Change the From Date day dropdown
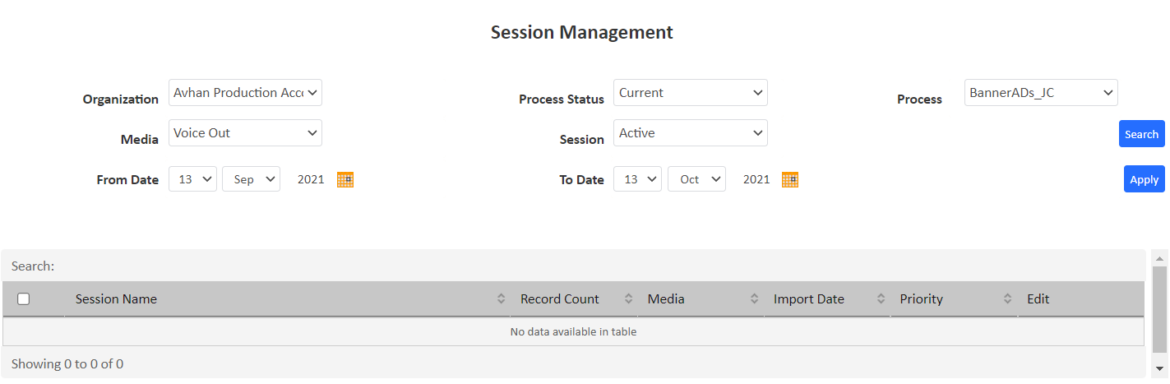Screen dimensions: 1170x384 (x=192, y=179)
